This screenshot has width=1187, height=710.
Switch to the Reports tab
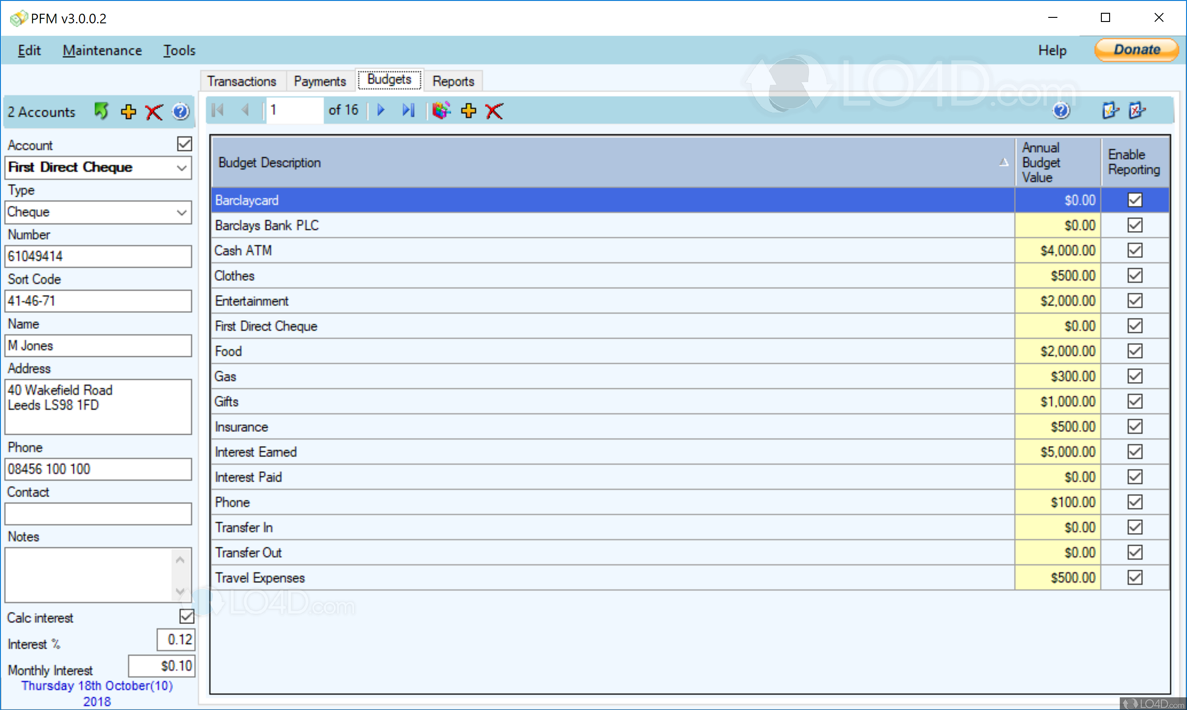pos(452,81)
